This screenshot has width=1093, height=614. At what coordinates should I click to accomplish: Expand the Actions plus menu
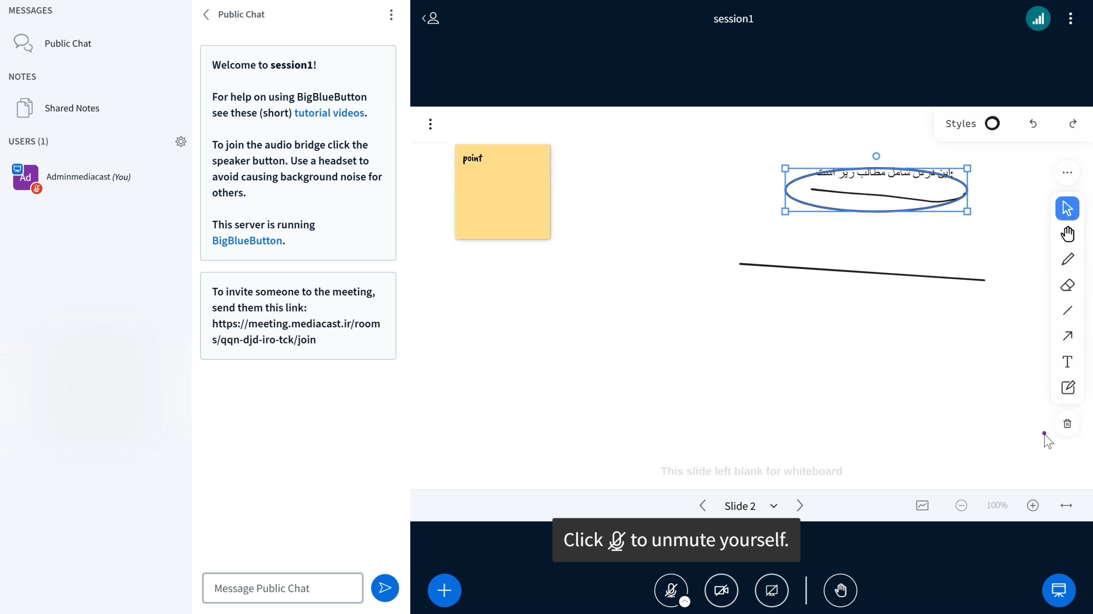[x=444, y=590]
